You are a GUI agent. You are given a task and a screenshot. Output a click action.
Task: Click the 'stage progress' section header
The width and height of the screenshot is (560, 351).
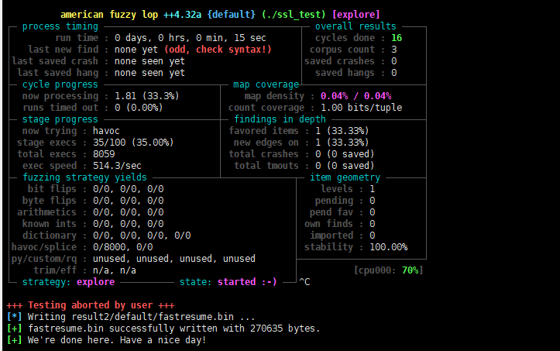click(x=60, y=119)
